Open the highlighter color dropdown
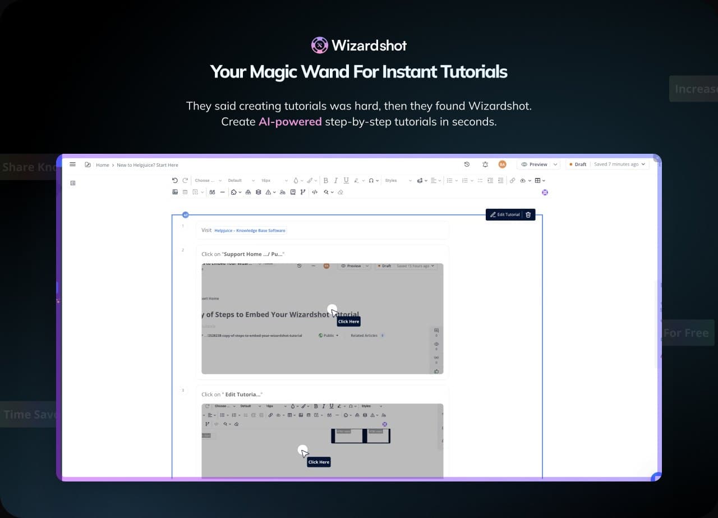The image size is (718, 518). coord(311,181)
